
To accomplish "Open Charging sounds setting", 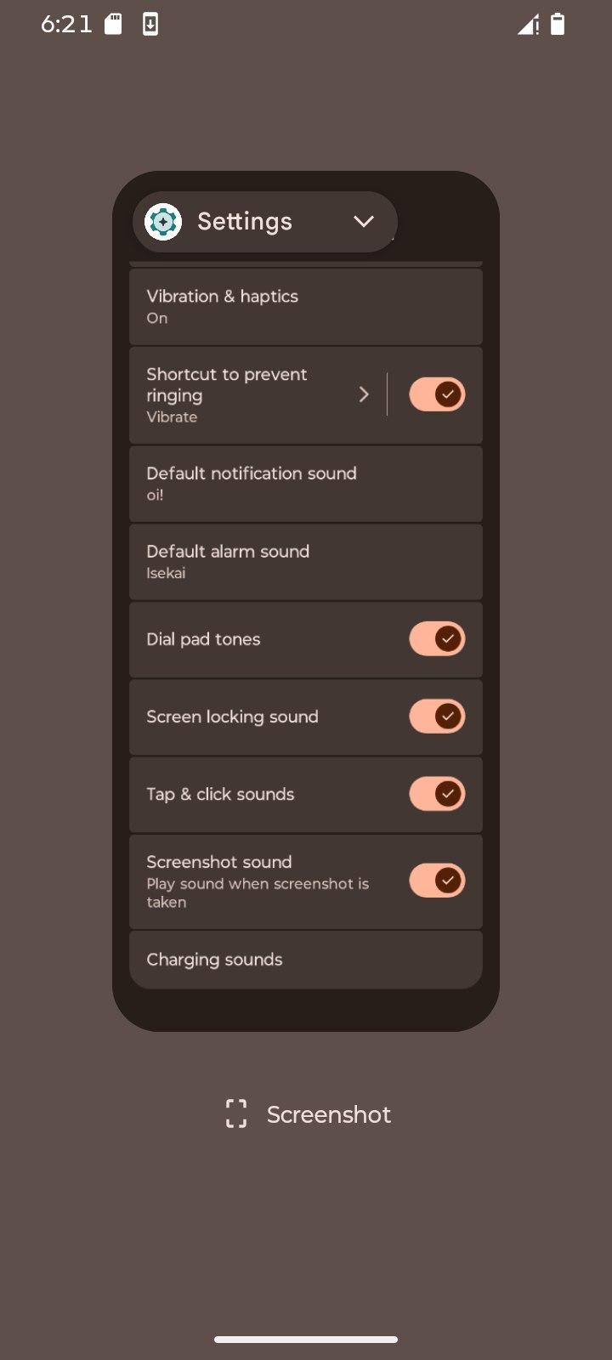I will pos(306,960).
